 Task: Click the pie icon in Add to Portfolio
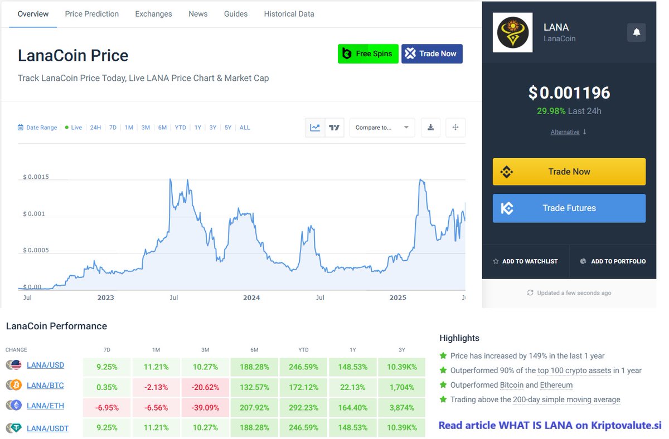(x=583, y=261)
